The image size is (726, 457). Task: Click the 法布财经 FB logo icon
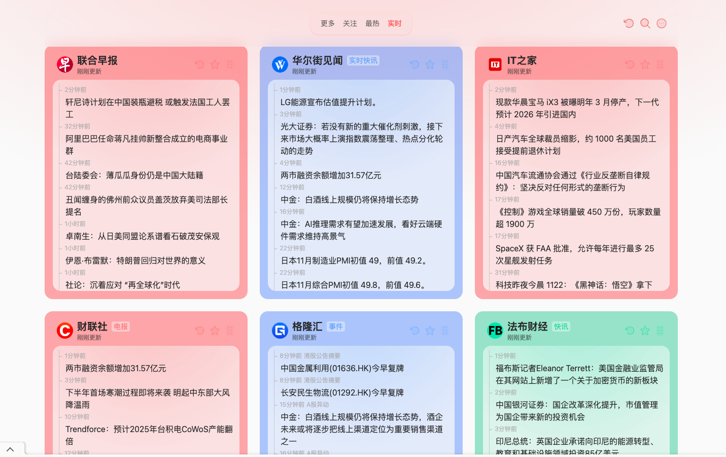[x=495, y=331]
